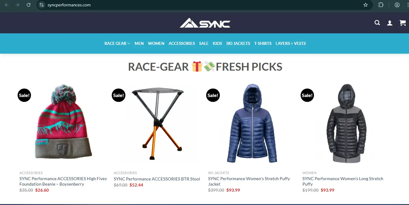Reload the page with the refresh icon
The image size is (409, 205).
click(29, 5)
